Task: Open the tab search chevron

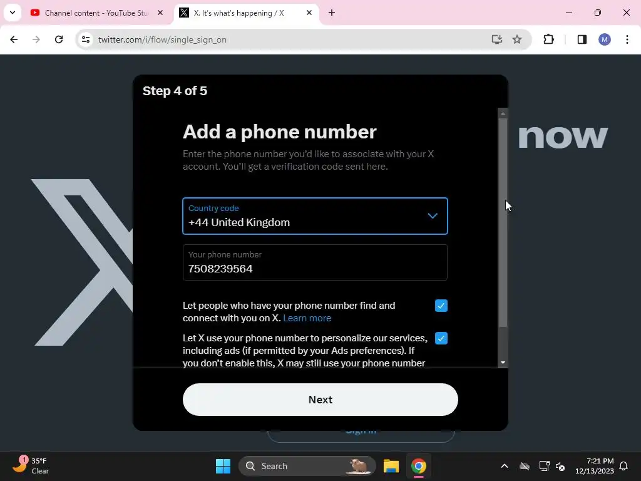Action: 13,13
